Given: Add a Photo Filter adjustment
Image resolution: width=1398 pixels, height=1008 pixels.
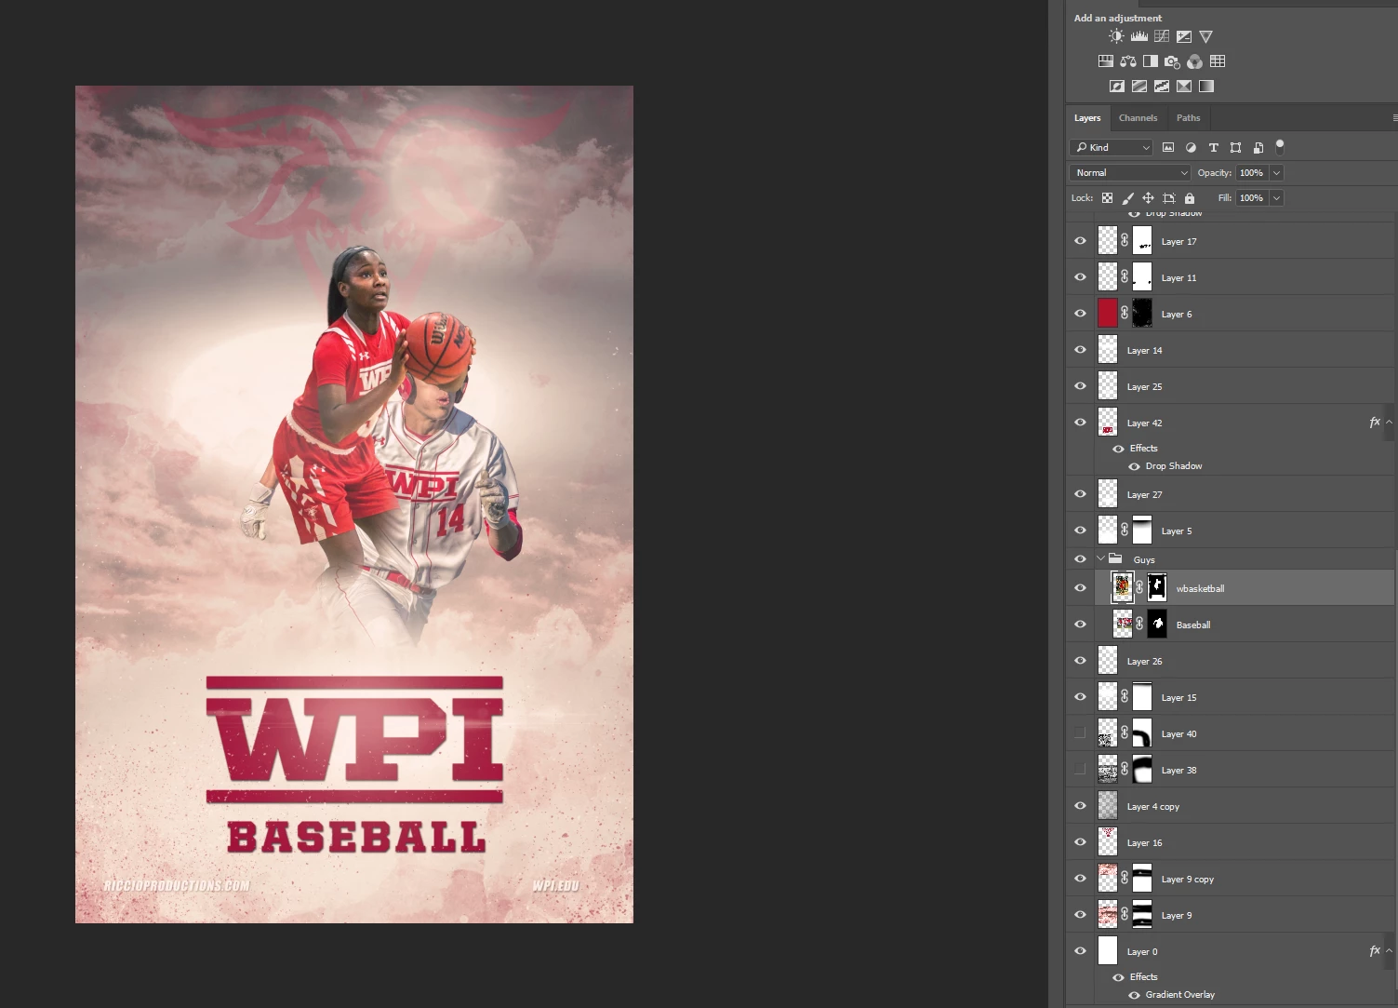Looking at the screenshot, I should [1172, 61].
